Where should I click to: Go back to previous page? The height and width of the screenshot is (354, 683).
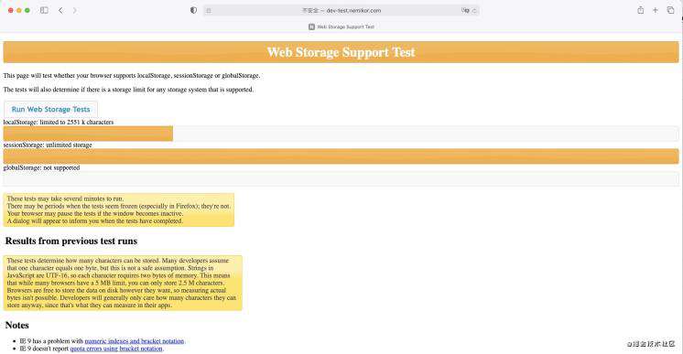[60, 10]
